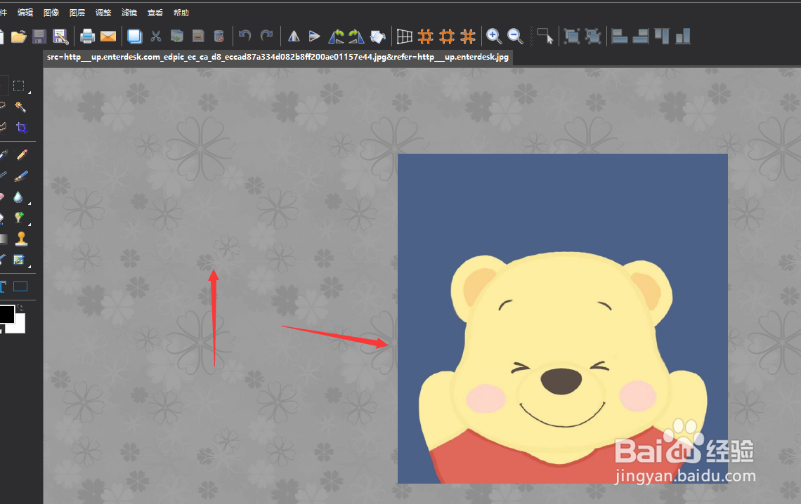Image resolution: width=801 pixels, height=504 pixels.
Task: Click the align top icon
Action: (662, 37)
